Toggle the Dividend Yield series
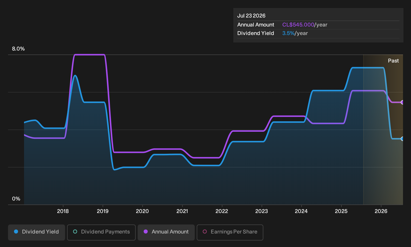This screenshot has height=247, width=411. tap(37, 232)
